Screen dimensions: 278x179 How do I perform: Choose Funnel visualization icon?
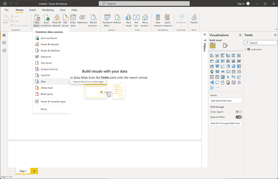coord(217,66)
